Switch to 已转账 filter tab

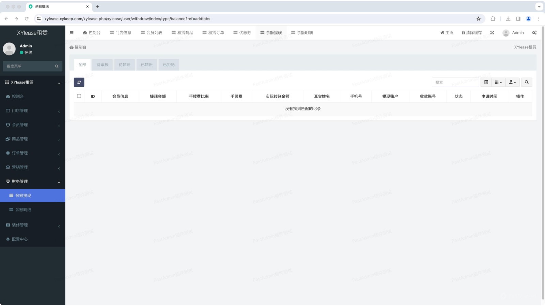click(x=147, y=65)
